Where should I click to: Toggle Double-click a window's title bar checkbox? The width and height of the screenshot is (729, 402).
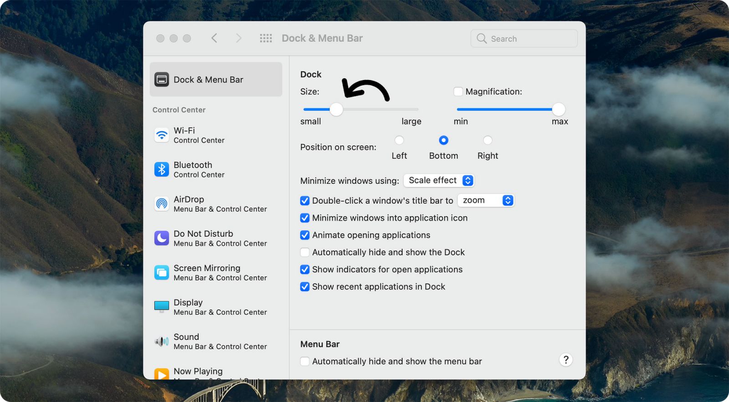pyautogui.click(x=305, y=201)
